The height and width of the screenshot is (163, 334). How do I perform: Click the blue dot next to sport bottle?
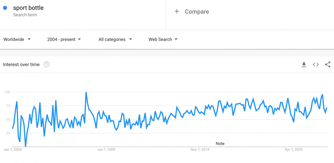[x=5, y=8]
